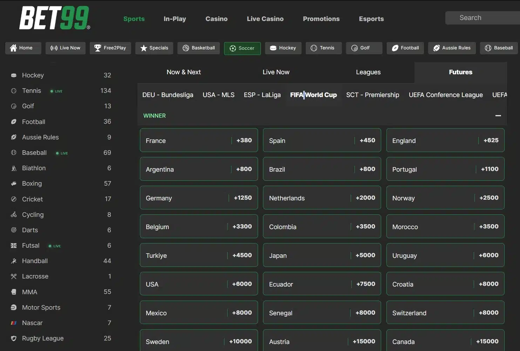Switch to the Leagues tab
The image size is (520, 351).
coord(368,72)
